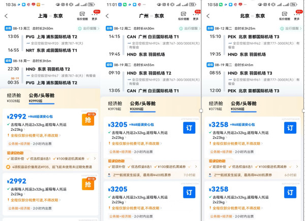The image size is (305, 221).
Task: Open 更多 menu on the 上海–东京 screen
Action: (95, 16)
